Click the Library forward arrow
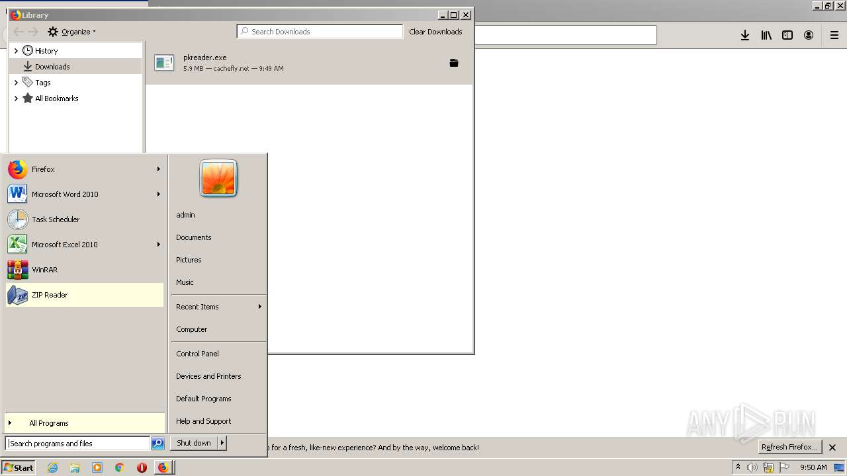The height and width of the screenshot is (476, 847). click(33, 32)
